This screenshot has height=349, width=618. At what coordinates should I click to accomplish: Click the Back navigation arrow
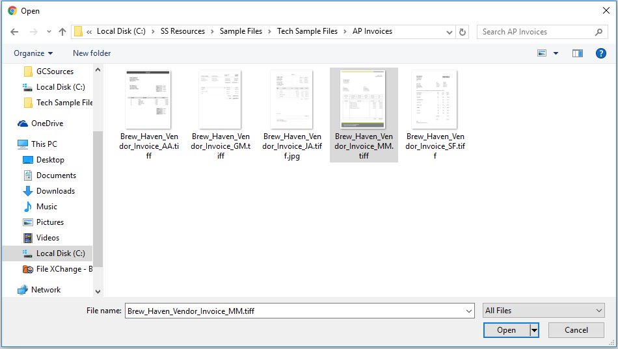14,32
